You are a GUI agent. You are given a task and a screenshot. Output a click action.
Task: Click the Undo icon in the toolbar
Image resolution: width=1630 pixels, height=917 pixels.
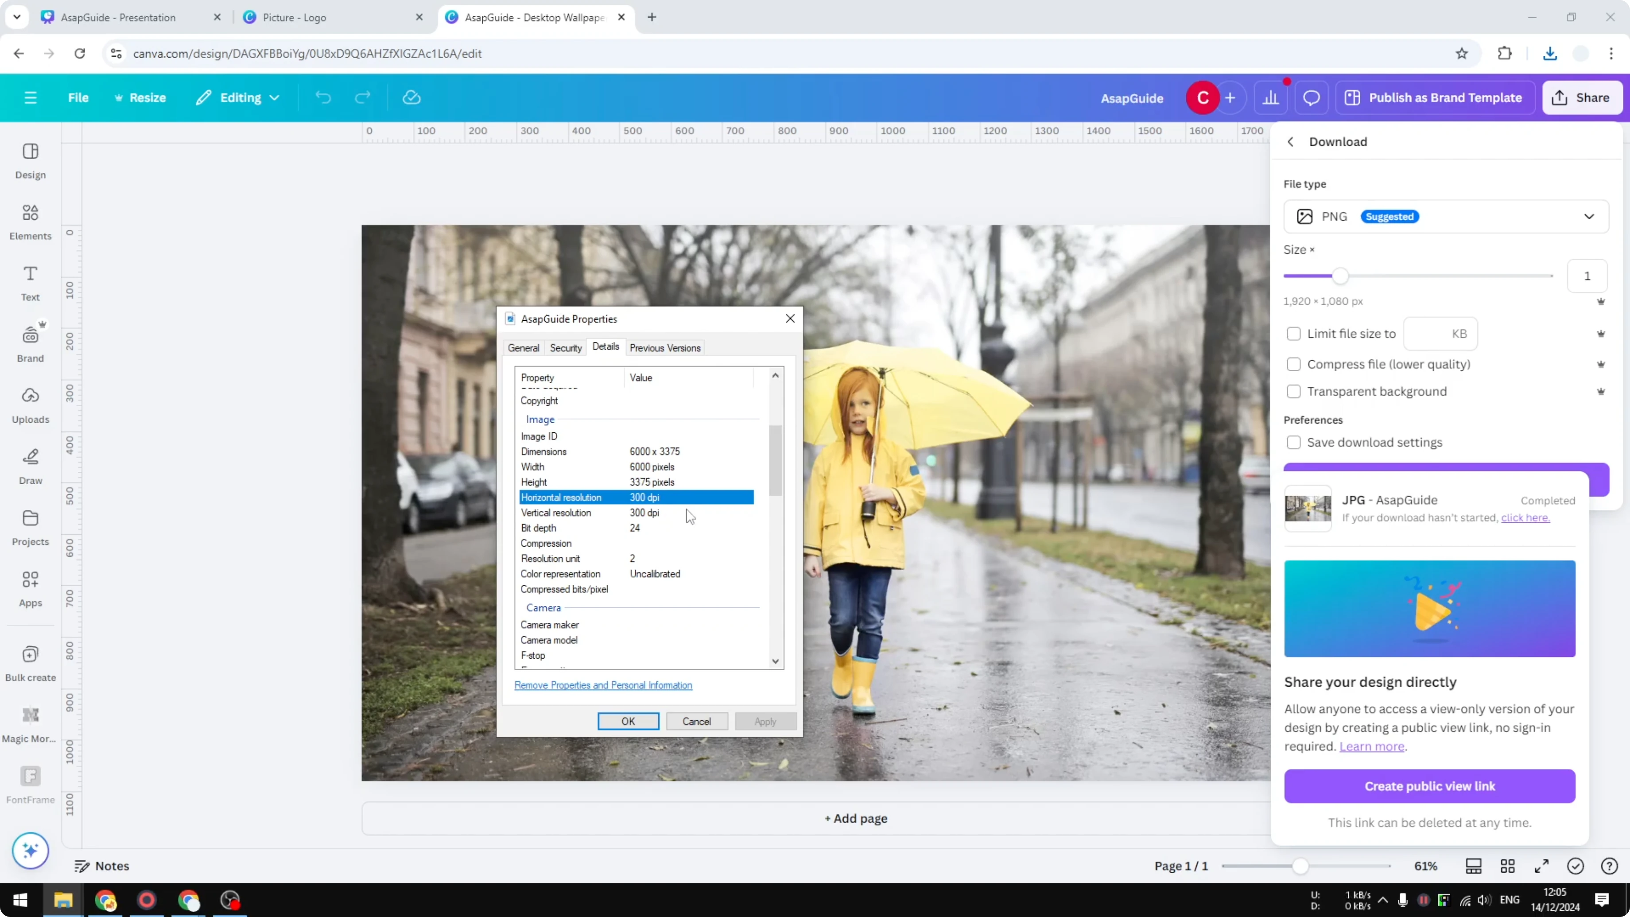(x=323, y=97)
